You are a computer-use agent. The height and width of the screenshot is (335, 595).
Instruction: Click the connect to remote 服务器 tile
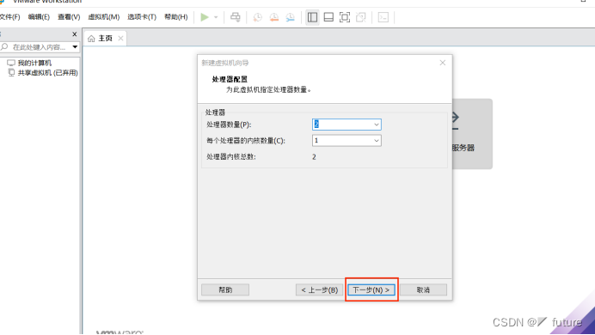pos(472,134)
